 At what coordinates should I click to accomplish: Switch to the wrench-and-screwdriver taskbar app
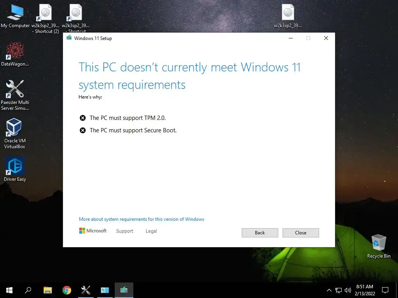86,290
